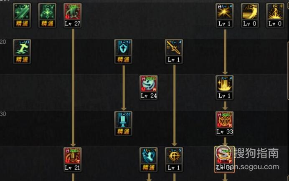
Task: Choose the golden spear skill at Lv 1
Action: coord(174,51)
